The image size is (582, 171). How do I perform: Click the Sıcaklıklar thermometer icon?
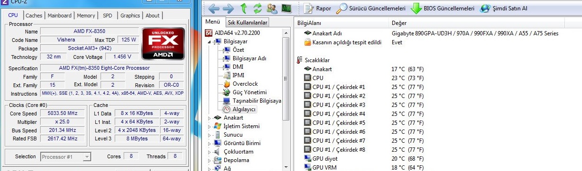tap(299, 60)
